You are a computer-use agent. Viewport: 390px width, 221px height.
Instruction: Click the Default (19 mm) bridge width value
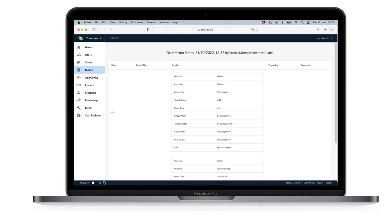[224, 116]
